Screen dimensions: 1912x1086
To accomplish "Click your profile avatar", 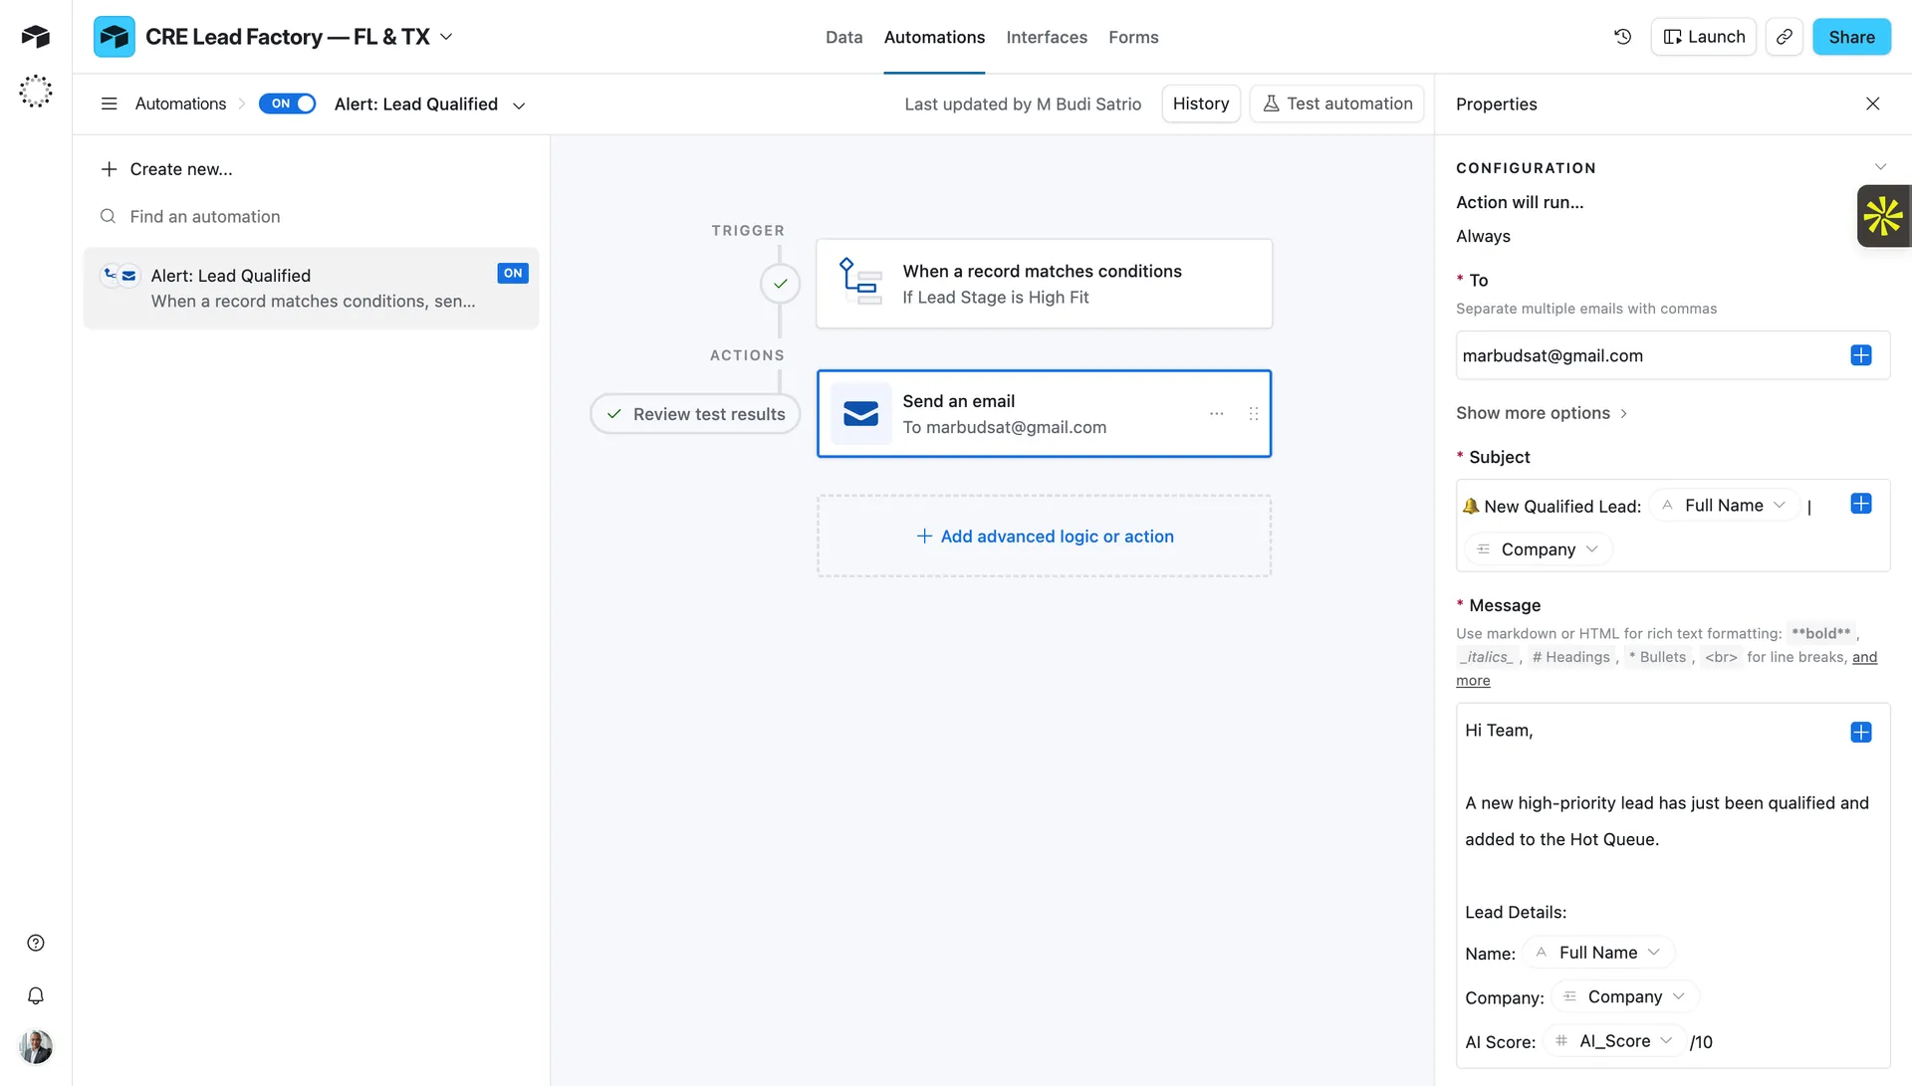I will (x=36, y=1046).
